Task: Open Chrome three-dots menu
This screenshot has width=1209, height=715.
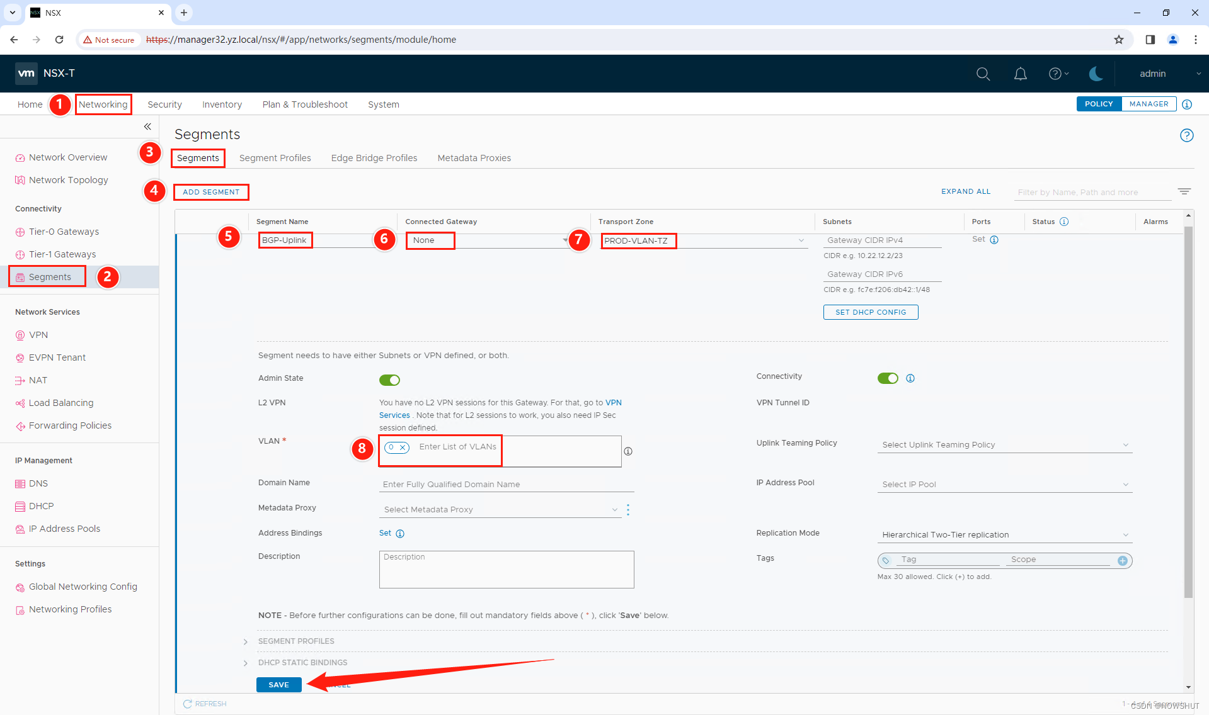Action: pos(1195,40)
